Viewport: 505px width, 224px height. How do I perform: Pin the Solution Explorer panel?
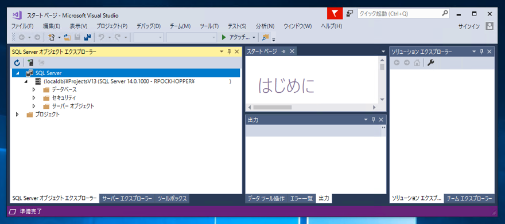(482, 52)
